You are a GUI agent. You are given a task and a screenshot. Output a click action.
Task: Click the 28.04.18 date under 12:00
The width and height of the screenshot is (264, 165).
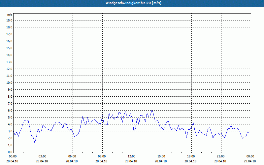click(131, 161)
